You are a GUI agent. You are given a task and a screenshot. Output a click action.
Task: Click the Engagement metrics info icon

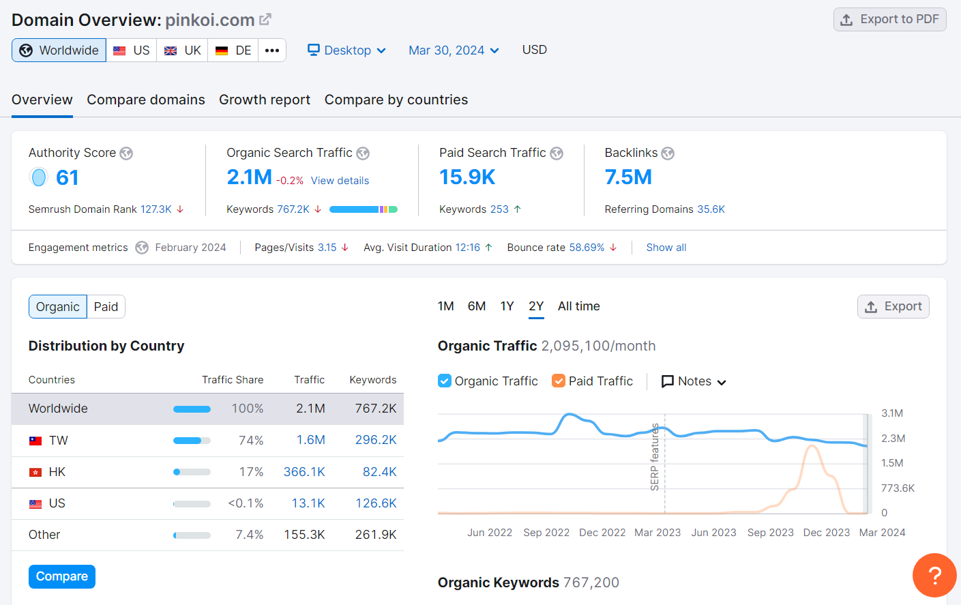[141, 247]
